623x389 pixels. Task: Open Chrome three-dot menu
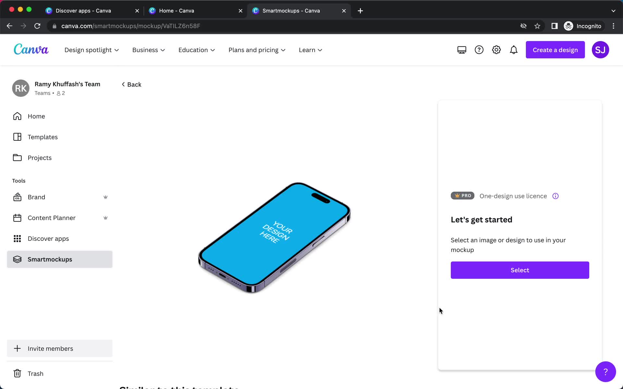click(x=613, y=26)
